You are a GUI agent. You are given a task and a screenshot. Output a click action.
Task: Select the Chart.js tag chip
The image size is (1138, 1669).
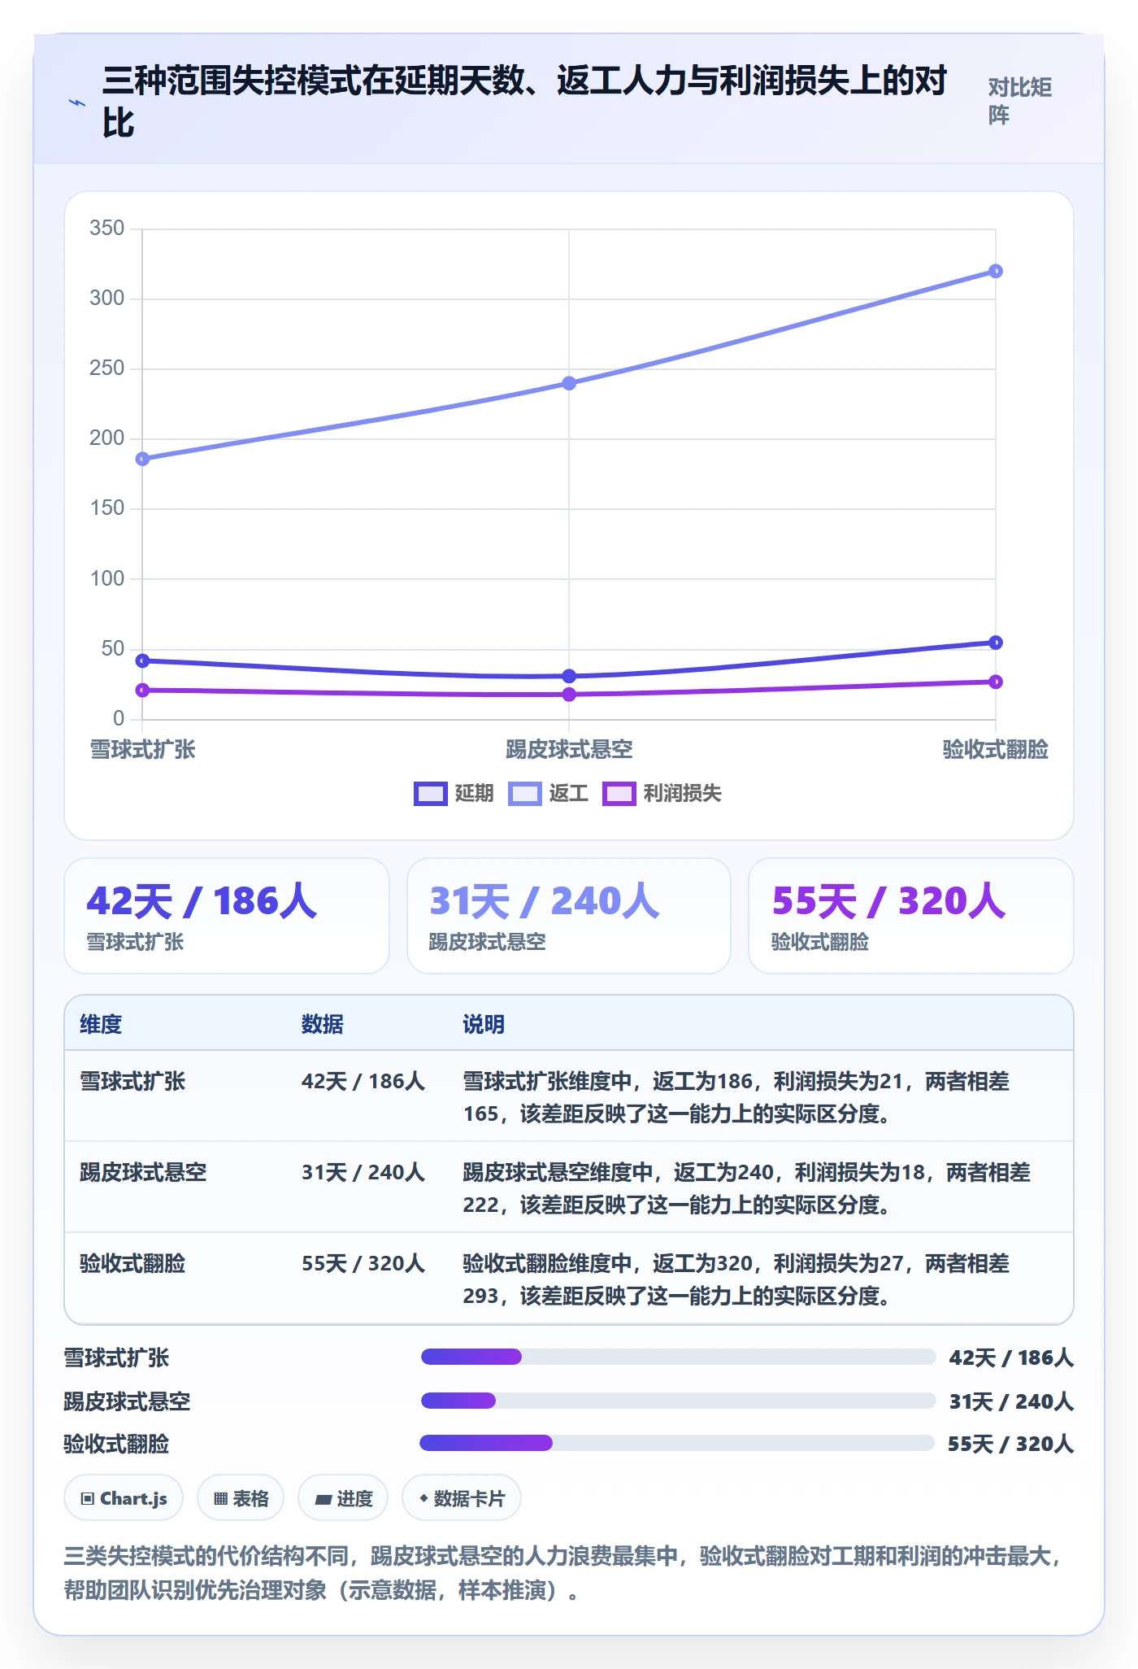[124, 1497]
